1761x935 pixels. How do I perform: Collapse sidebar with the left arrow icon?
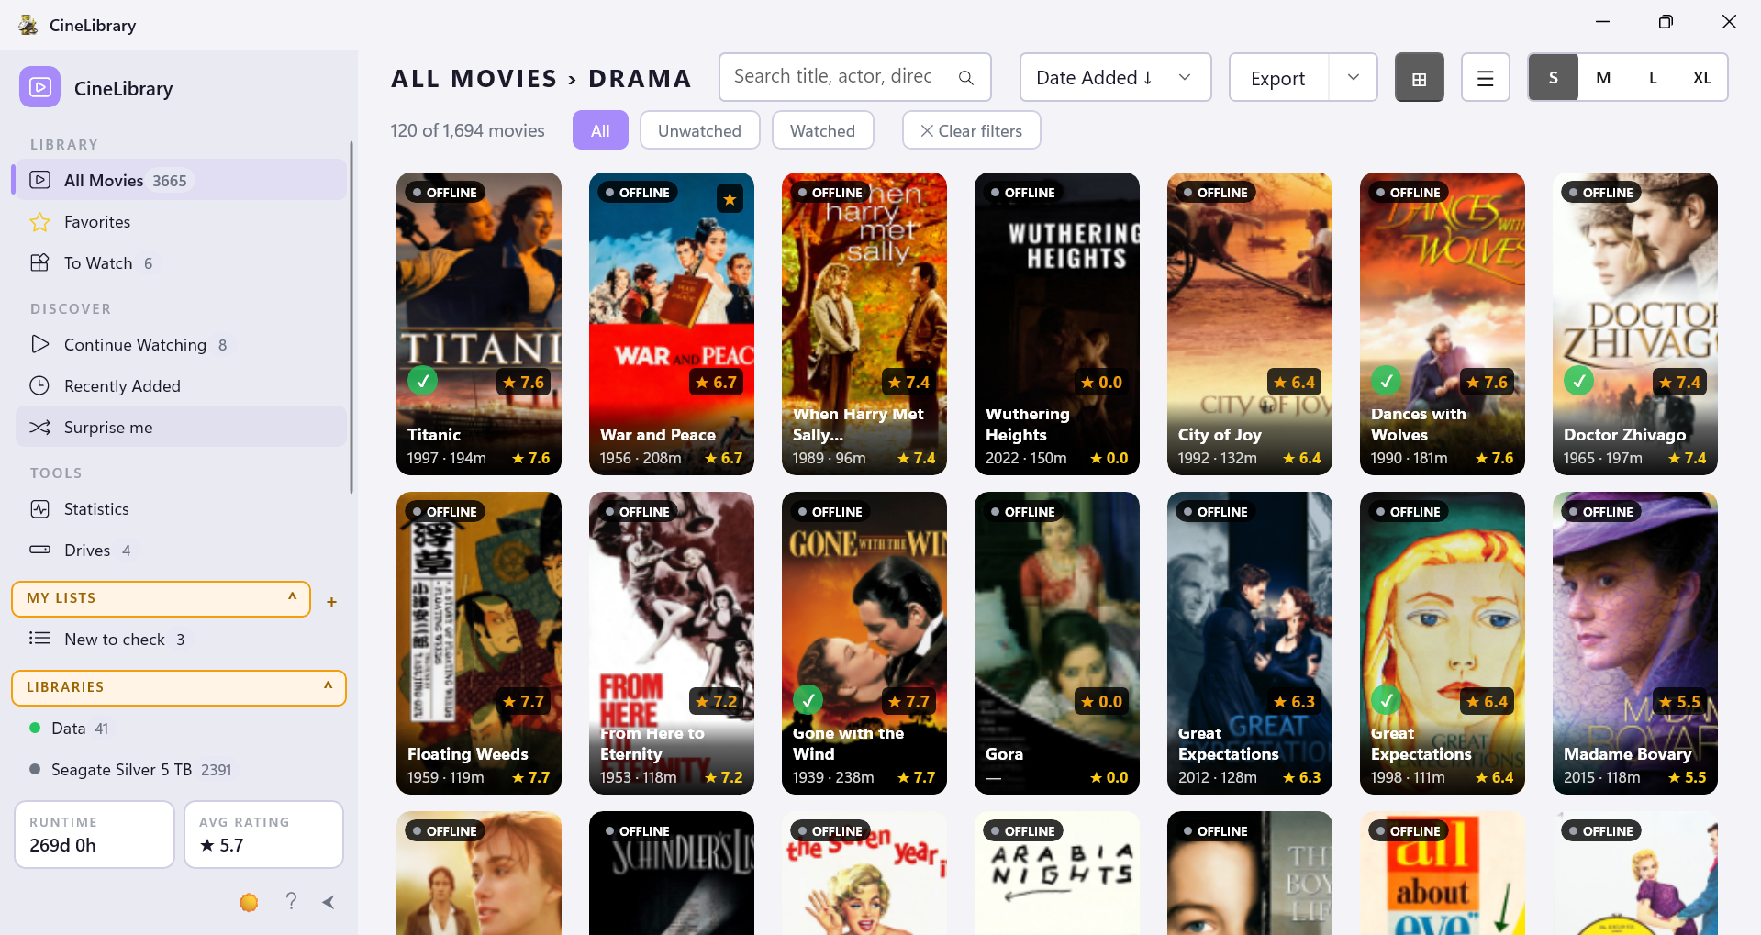pyautogui.click(x=329, y=902)
